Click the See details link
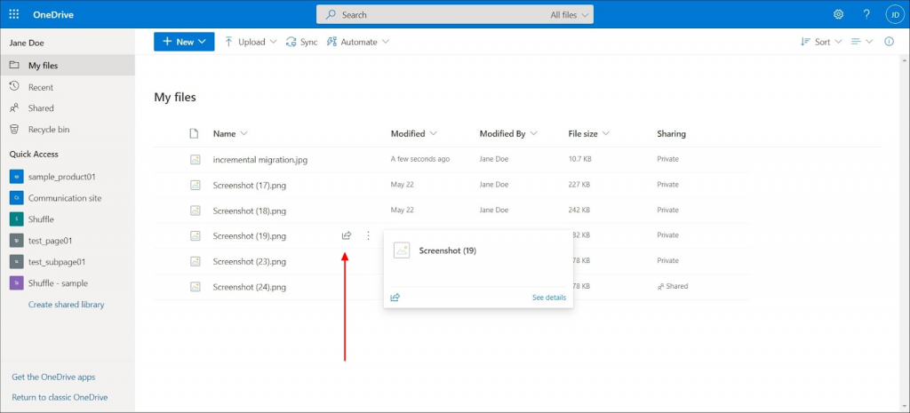Image resolution: width=910 pixels, height=413 pixels. coord(548,298)
